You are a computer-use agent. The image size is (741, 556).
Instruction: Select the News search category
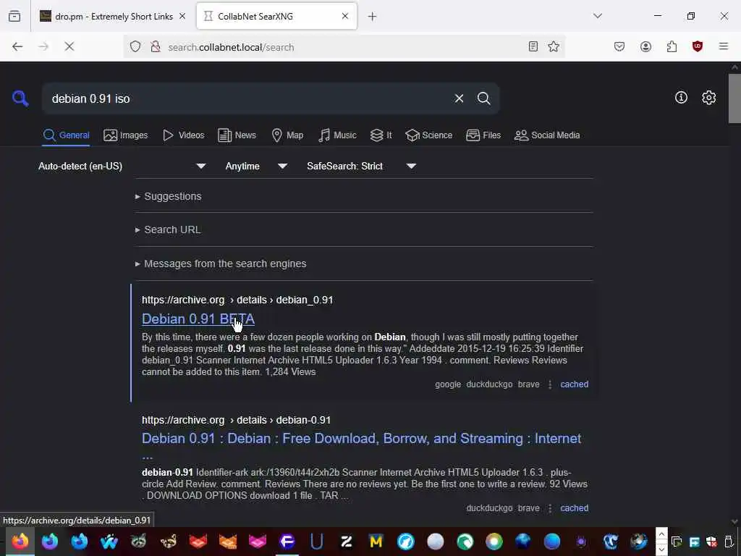click(237, 135)
